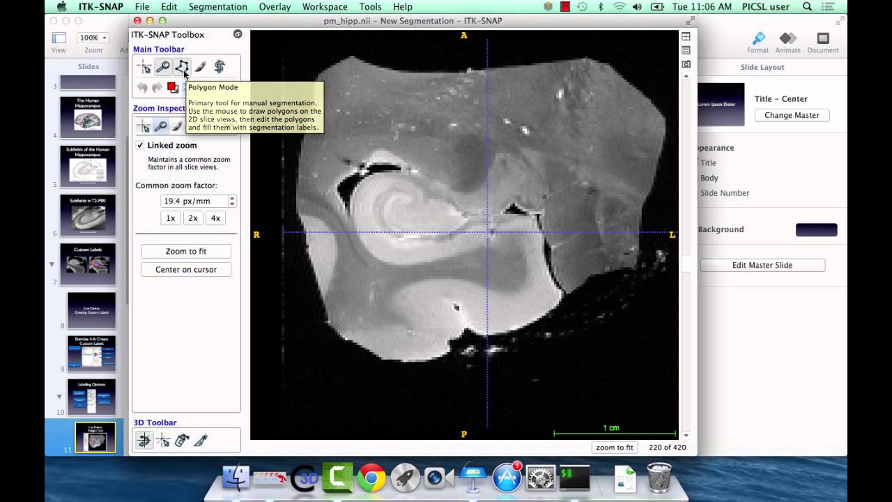This screenshot has height=502, width=892.
Task: Open App Store from the Dock
Action: pyautogui.click(x=507, y=478)
